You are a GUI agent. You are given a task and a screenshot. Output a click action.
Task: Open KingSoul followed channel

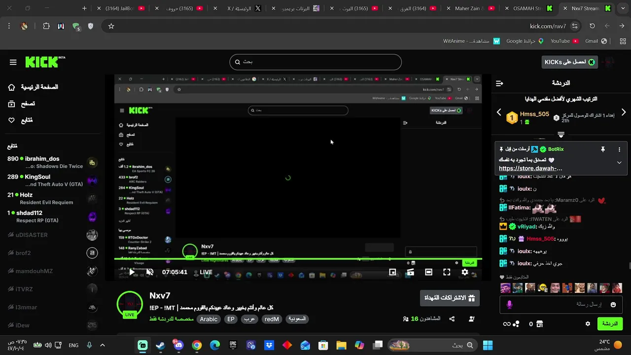tap(52, 180)
